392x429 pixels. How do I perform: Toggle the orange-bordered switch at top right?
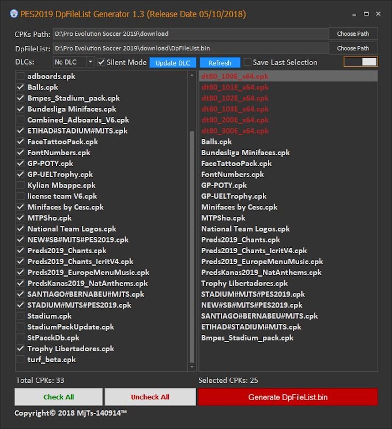[x=361, y=62]
